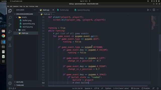
Task: Show errors and warnings in status bar
Action: 12,88
